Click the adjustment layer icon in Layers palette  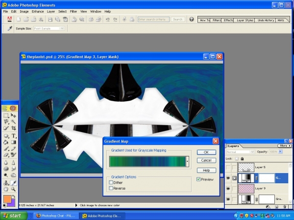(x=268, y=207)
